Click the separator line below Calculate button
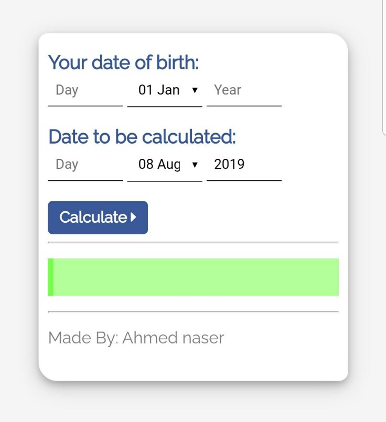The width and height of the screenshot is (386, 422). point(193,243)
